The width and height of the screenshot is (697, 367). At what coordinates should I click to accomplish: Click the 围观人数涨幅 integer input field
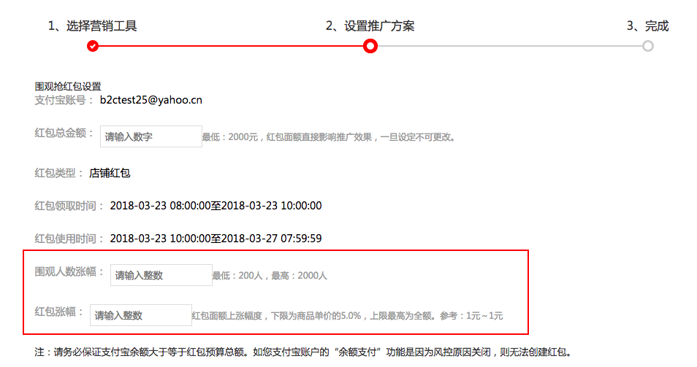(161, 275)
